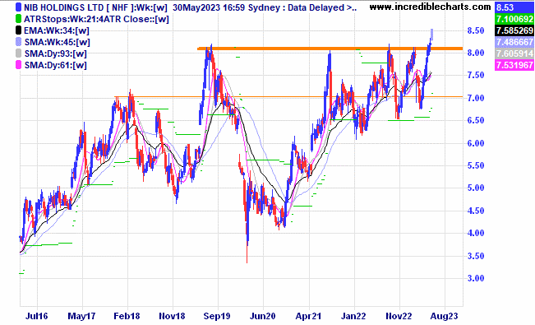Click the 4.00 price axis label
Viewport: 535px width, 325px height.
pos(476,233)
